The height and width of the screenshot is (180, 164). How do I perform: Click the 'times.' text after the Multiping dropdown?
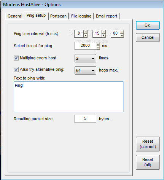pos(104,58)
